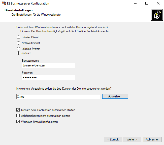Focus the Passwort input field

point(49,78)
